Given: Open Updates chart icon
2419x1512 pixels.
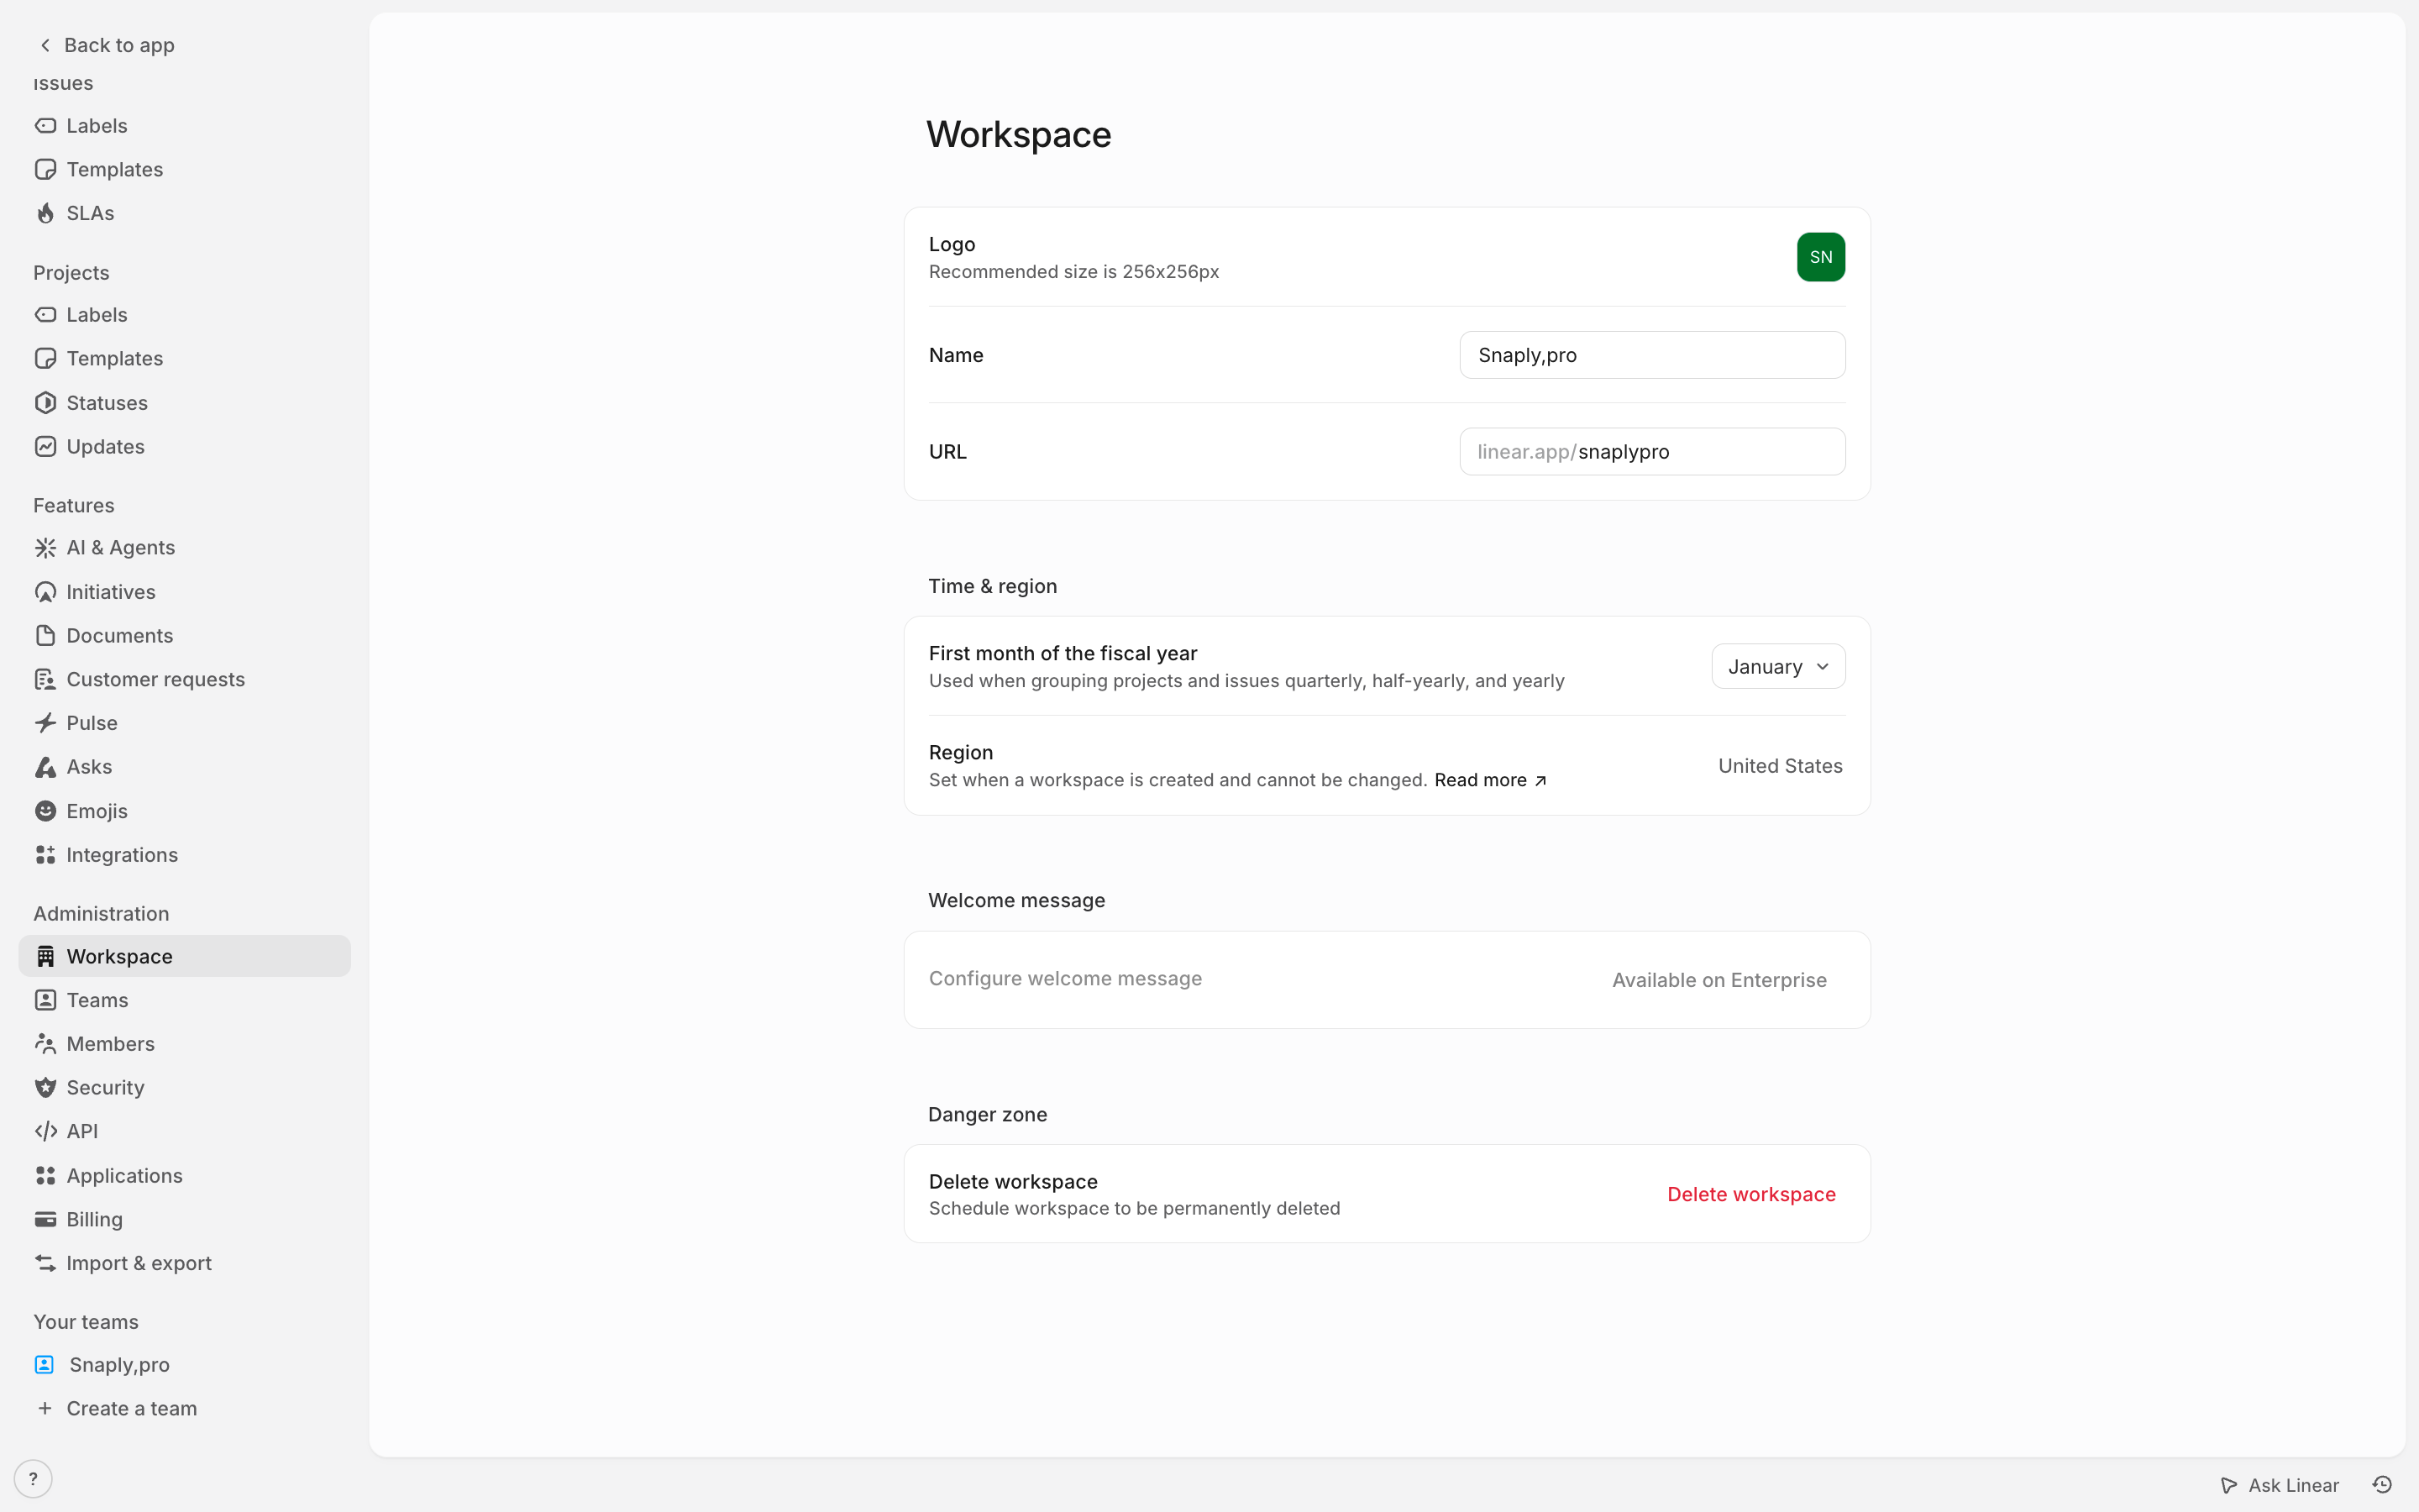Looking at the screenshot, I should [45, 447].
